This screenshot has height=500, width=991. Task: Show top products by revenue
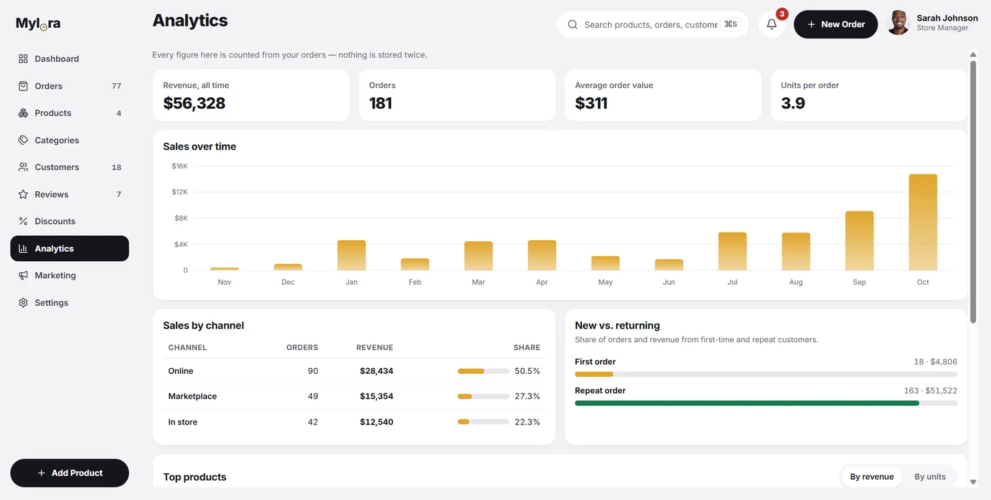871,476
